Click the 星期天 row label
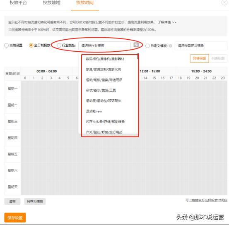The height and width of the screenshot is (225, 229). tap(12, 187)
